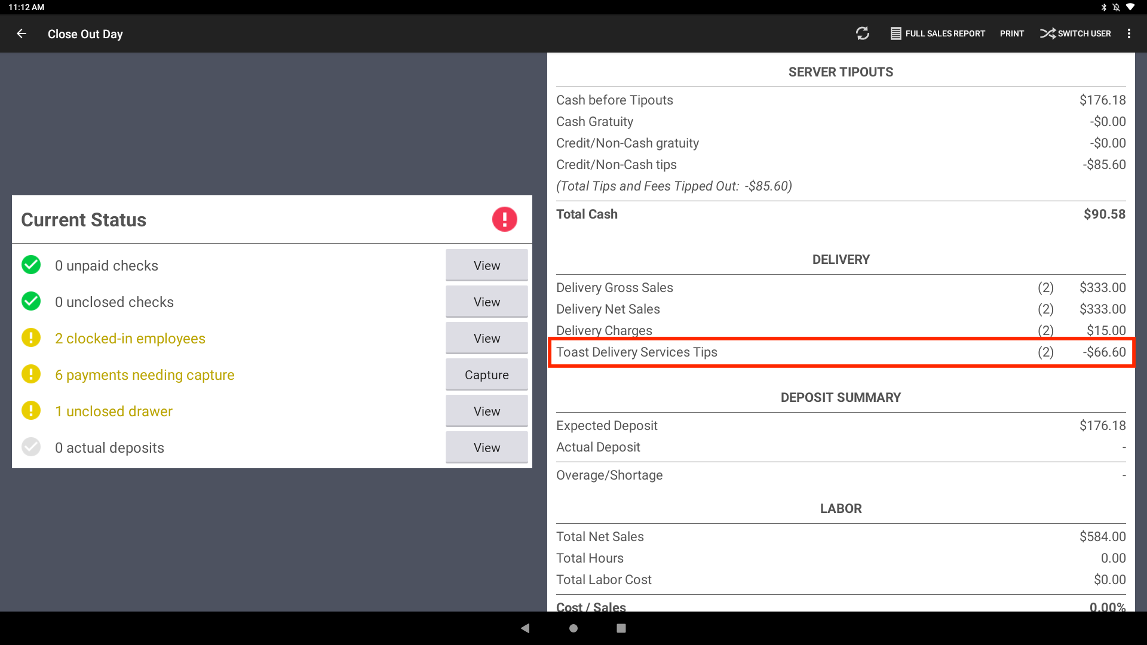Open the three-dot overflow menu
1147x645 pixels.
[1128, 33]
